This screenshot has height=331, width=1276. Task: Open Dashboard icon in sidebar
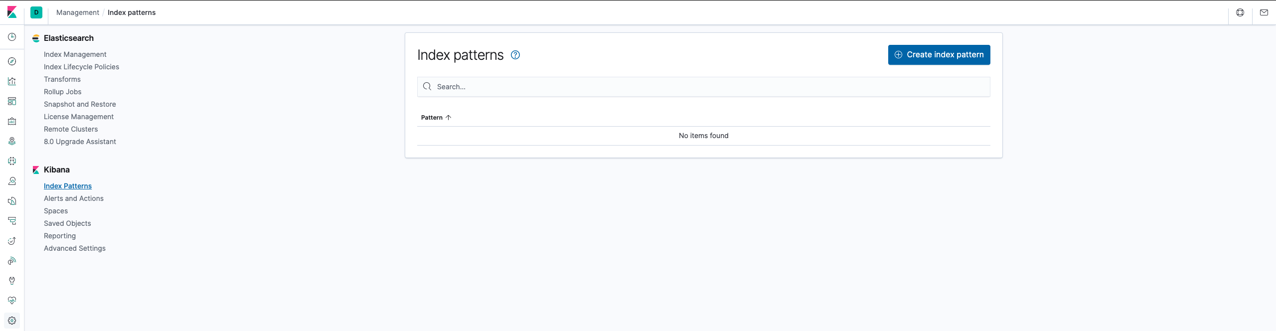pyautogui.click(x=12, y=101)
